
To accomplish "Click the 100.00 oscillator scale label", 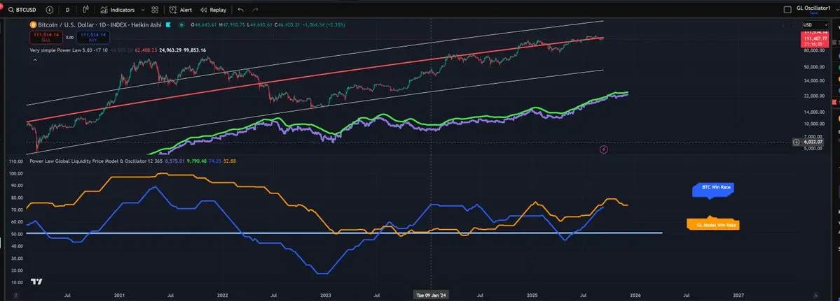I will (16, 173).
